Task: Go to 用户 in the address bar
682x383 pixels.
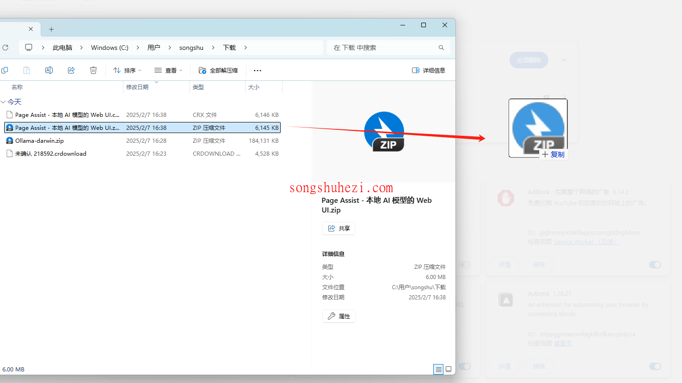Action: tap(154, 48)
